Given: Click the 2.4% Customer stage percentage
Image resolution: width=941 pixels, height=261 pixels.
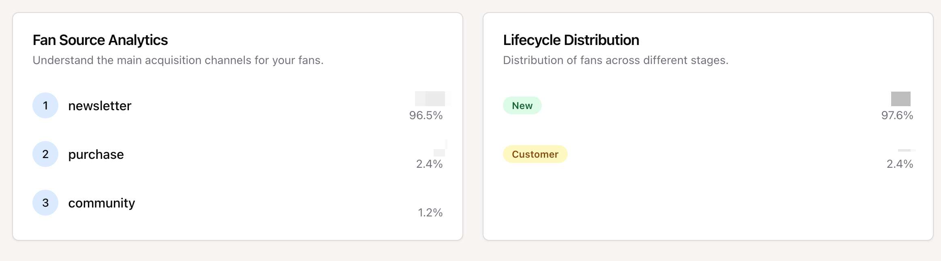Looking at the screenshot, I should tap(900, 164).
